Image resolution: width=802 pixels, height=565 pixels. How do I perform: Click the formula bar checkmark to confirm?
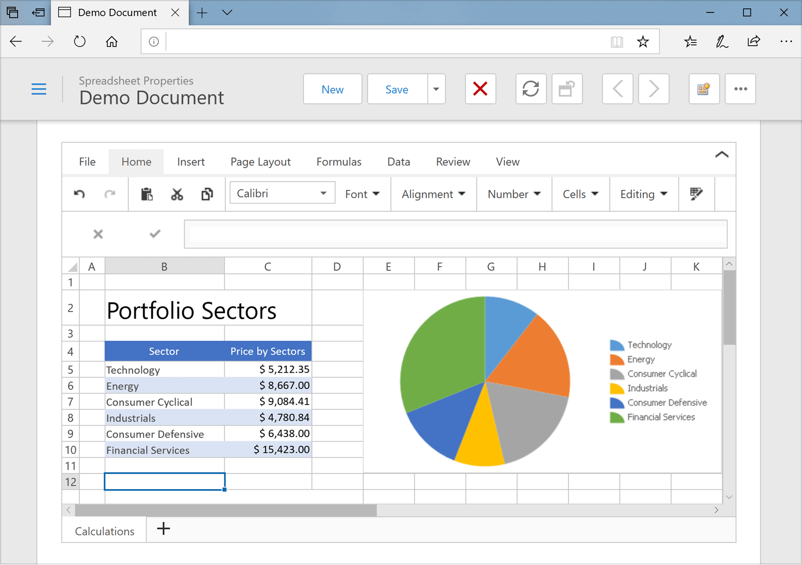click(155, 234)
